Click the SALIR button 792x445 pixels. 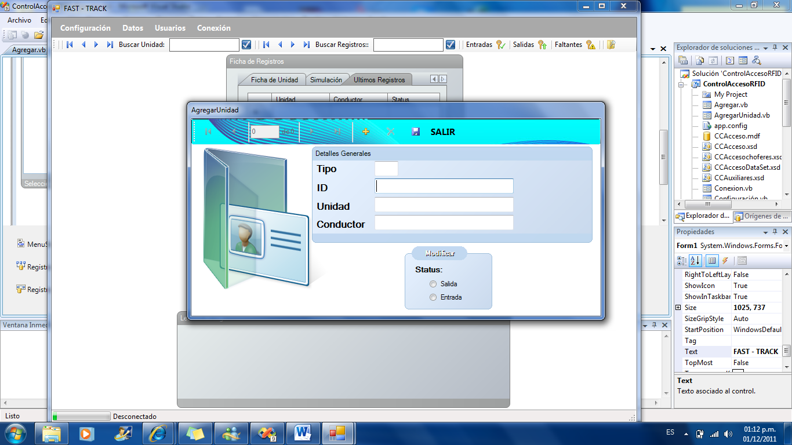pyautogui.click(x=442, y=132)
